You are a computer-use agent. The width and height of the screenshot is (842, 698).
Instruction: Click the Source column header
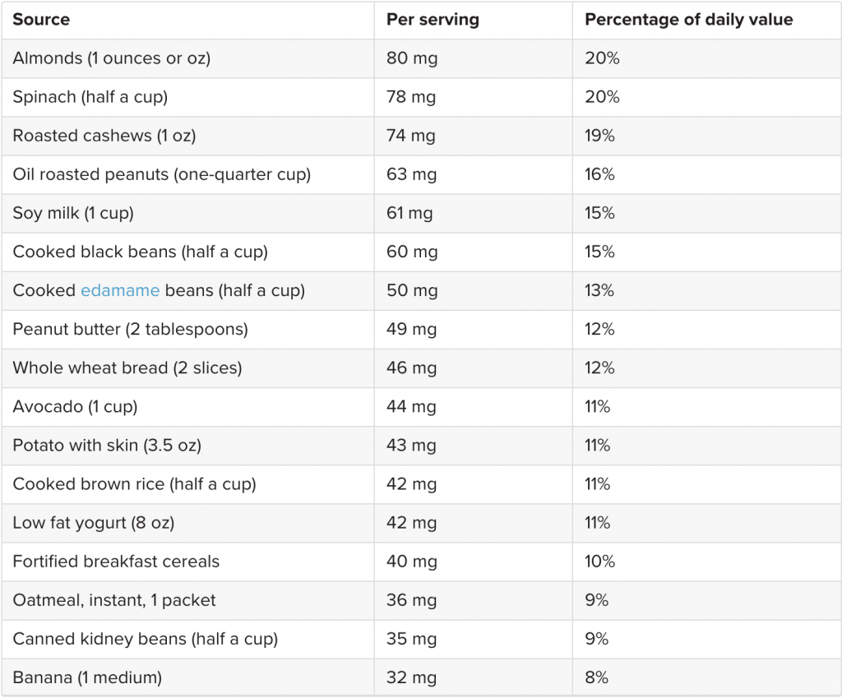[x=41, y=20]
